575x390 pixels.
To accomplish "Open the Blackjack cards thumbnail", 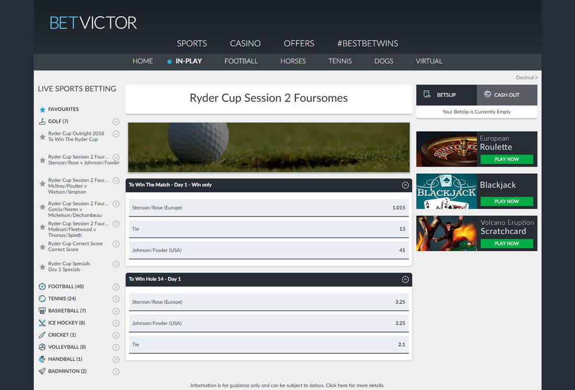I will pyautogui.click(x=446, y=191).
